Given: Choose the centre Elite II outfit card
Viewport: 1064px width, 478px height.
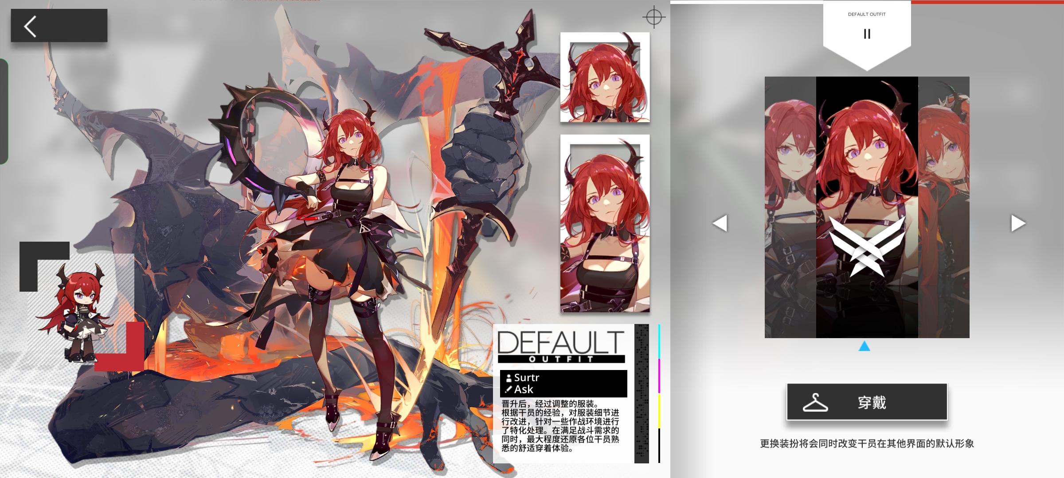Looking at the screenshot, I should 867,207.
